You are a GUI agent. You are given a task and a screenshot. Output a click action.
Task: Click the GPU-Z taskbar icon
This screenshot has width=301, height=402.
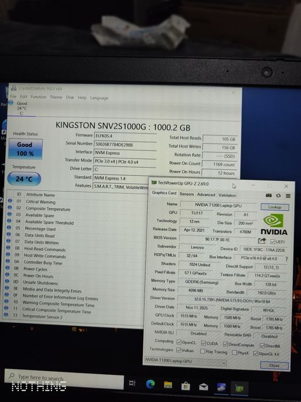tap(239, 388)
